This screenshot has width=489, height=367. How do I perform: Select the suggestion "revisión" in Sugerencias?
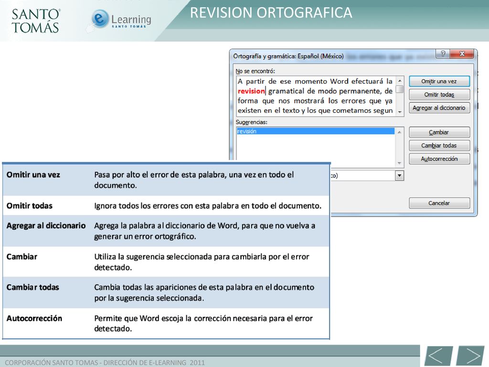click(x=316, y=131)
